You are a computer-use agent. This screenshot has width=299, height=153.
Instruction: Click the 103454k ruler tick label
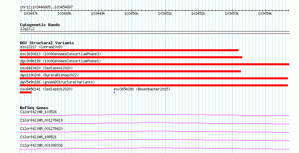click(265, 14)
